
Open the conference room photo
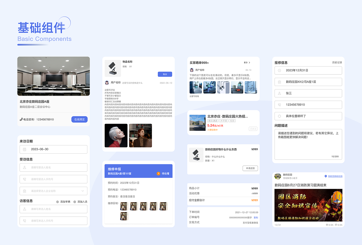pyautogui.click(x=53, y=76)
